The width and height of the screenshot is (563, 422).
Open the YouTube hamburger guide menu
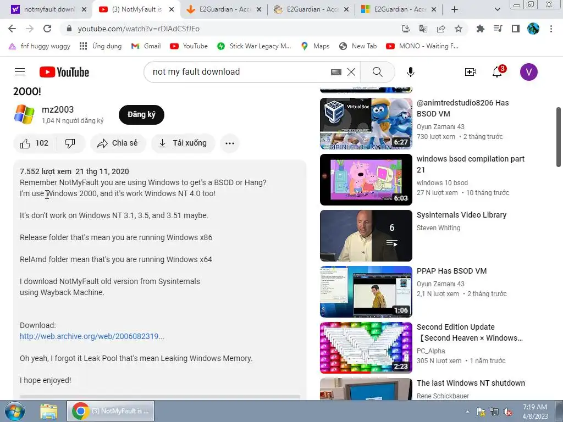[x=20, y=72]
